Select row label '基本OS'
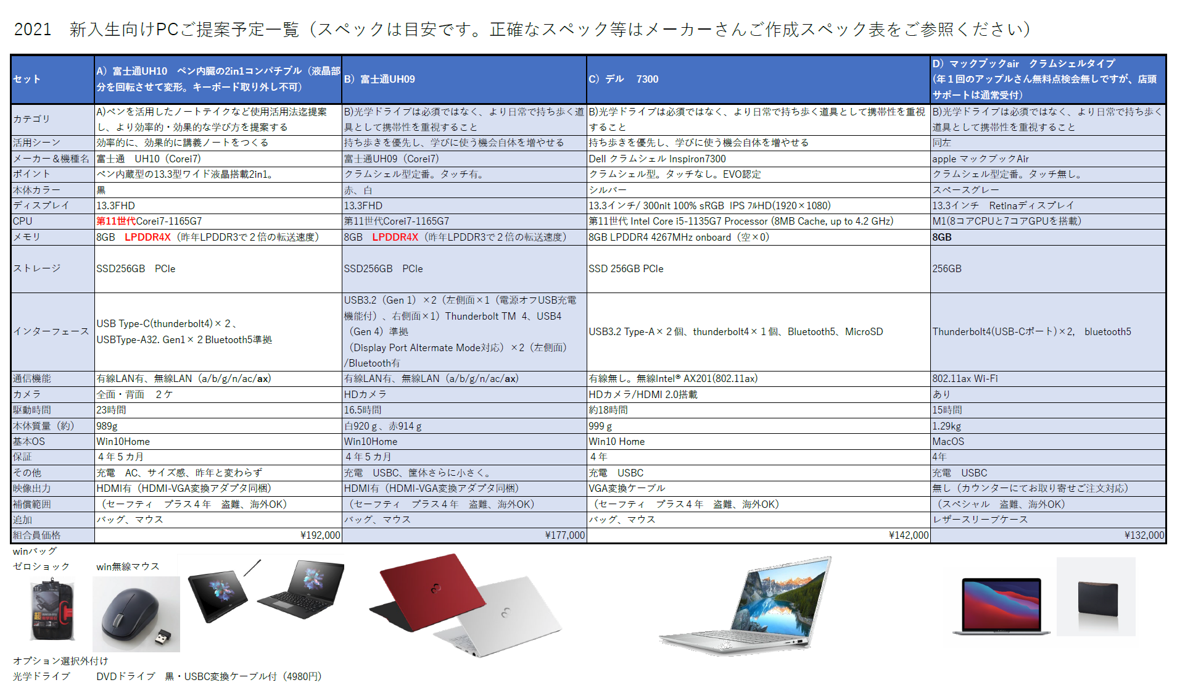This screenshot has width=1185, height=685. pyautogui.click(x=52, y=441)
